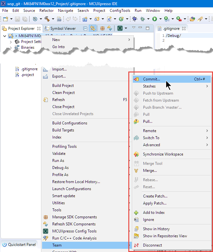Click the Disconnect icon in Team submenu
The height and width of the screenshot is (252, 213).
pyautogui.click(x=136, y=245)
